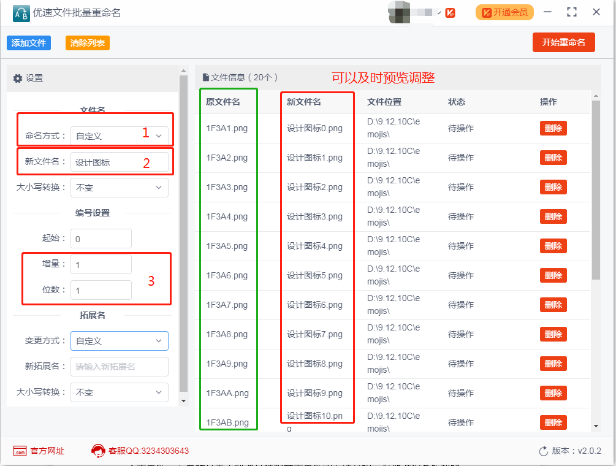
Task: Click 文件信息（20个）heading
Action: click(x=244, y=77)
